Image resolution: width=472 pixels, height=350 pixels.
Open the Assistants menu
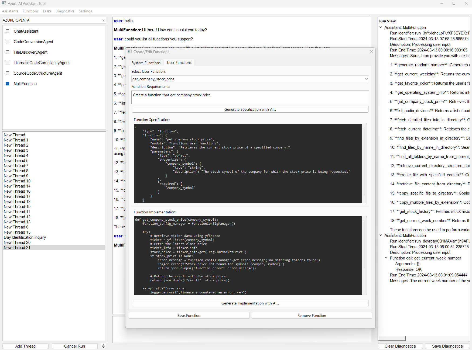point(10,11)
